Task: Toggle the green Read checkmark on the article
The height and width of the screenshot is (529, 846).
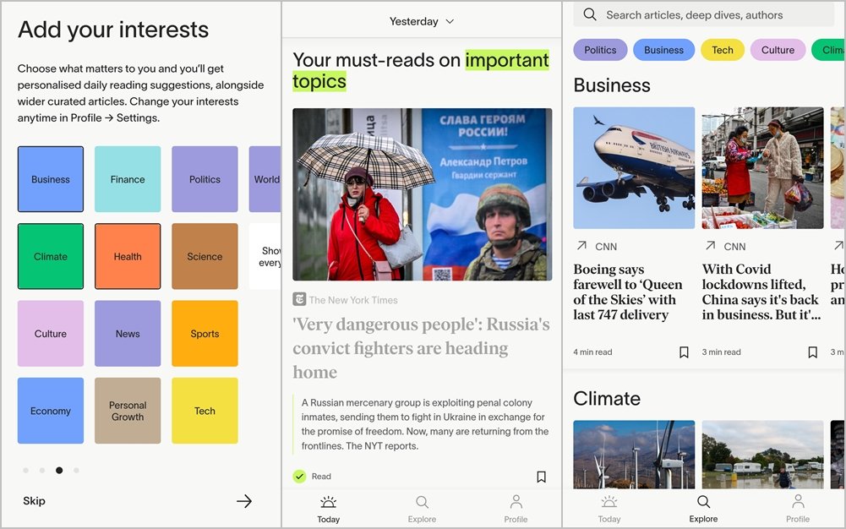Action: (299, 477)
